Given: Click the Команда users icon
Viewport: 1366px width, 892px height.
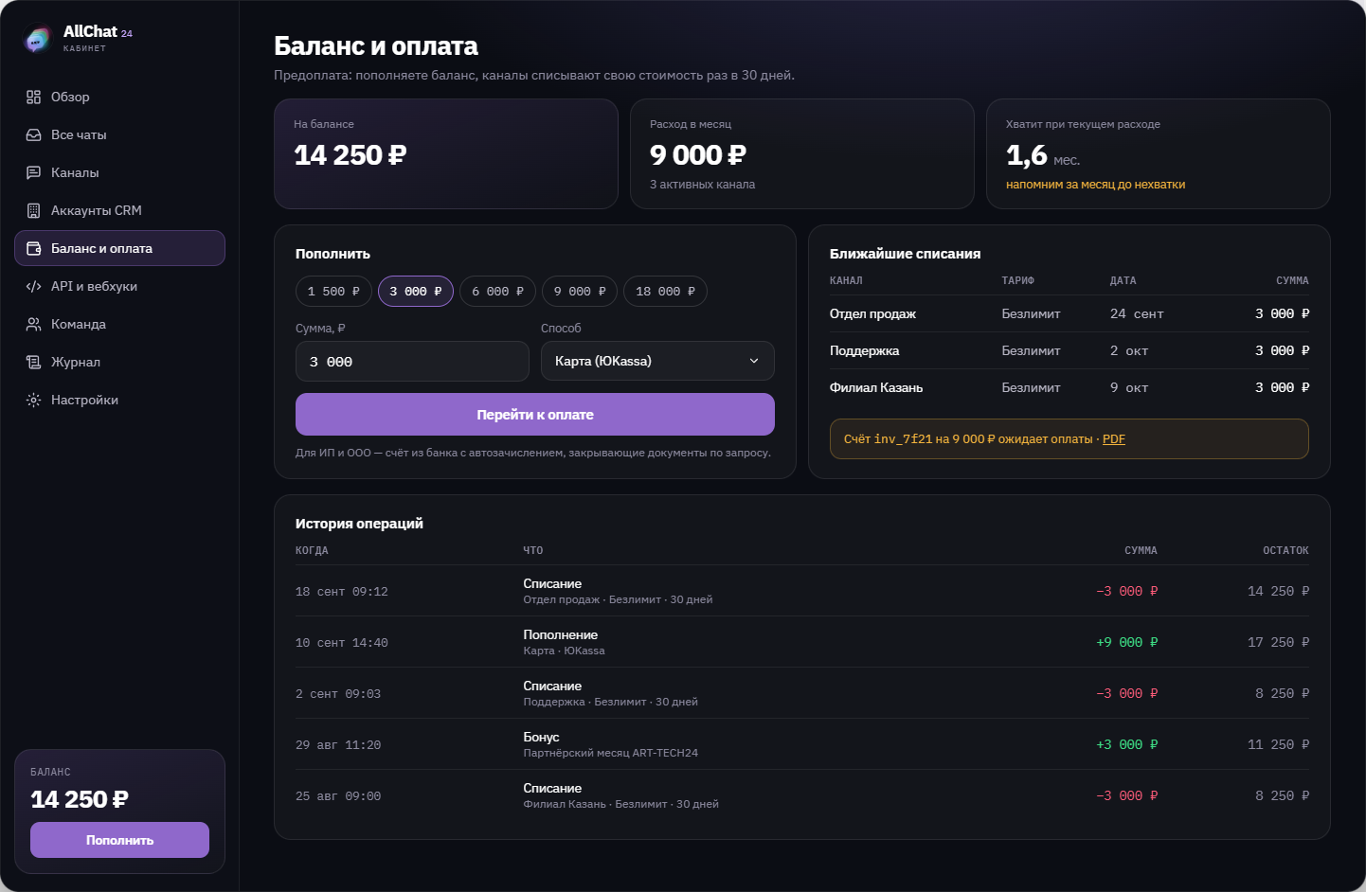Looking at the screenshot, I should click(34, 324).
